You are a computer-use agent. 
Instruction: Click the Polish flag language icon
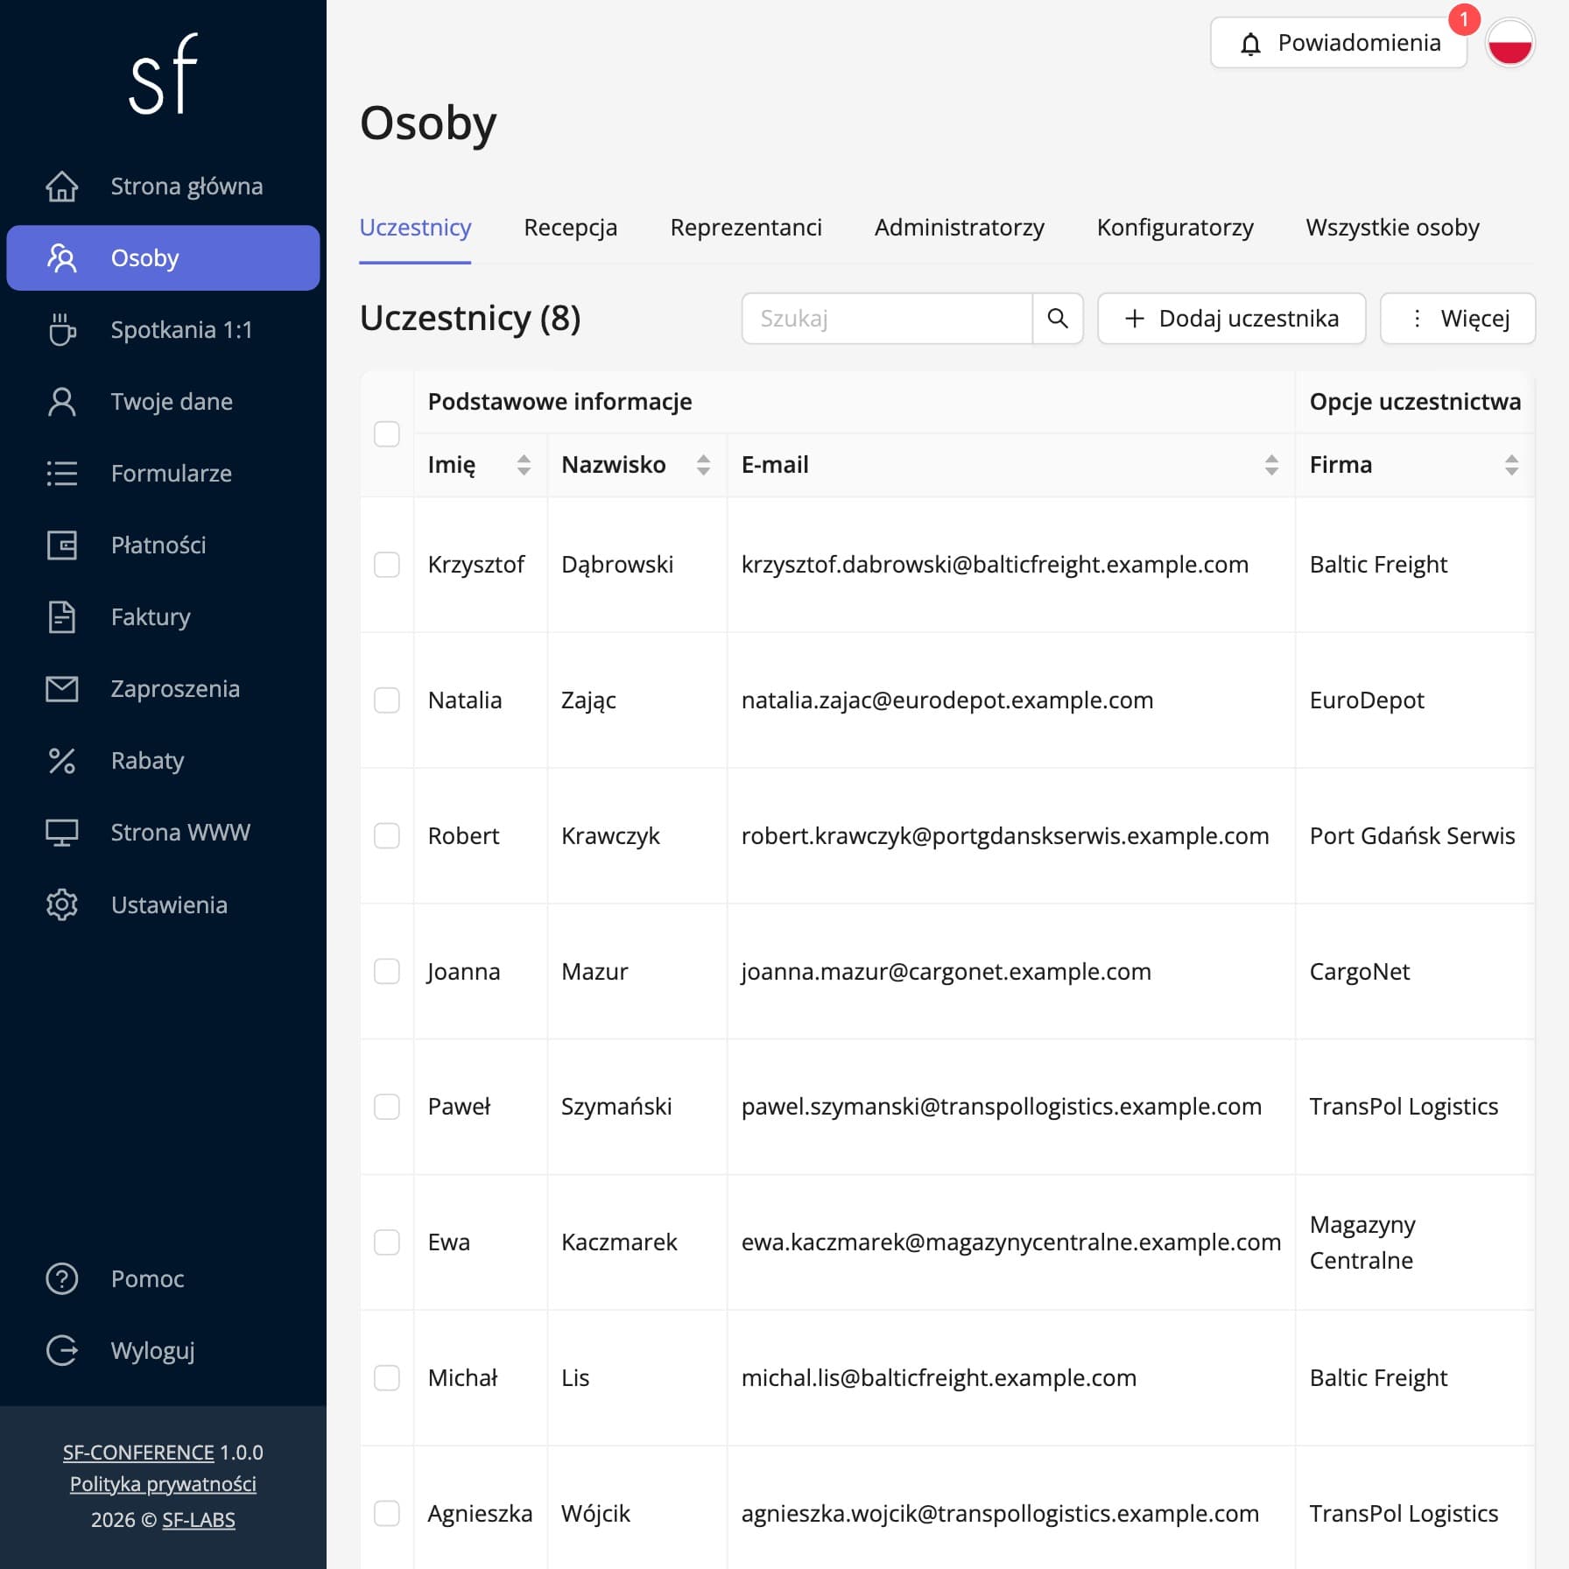[x=1510, y=43]
